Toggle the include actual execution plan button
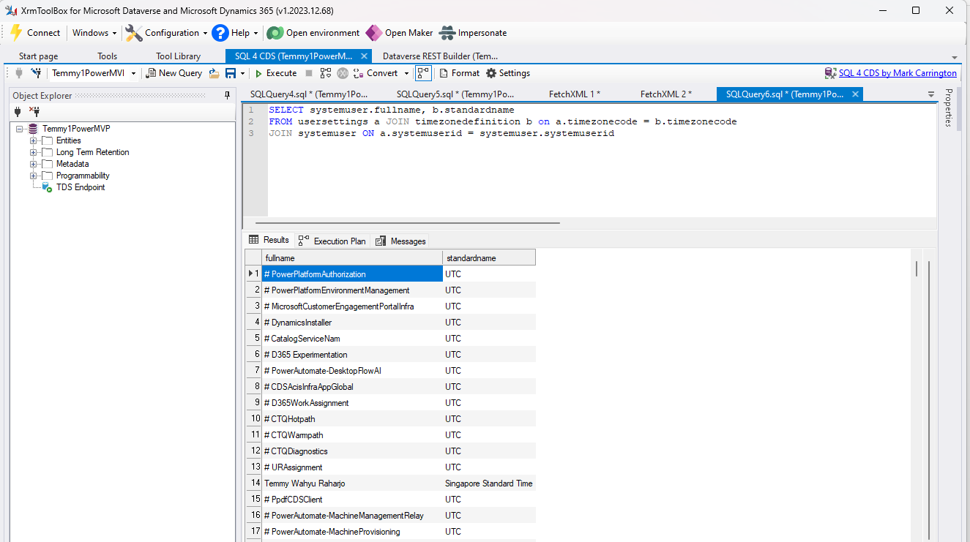Viewport: 970px width, 542px height. pyautogui.click(x=423, y=73)
